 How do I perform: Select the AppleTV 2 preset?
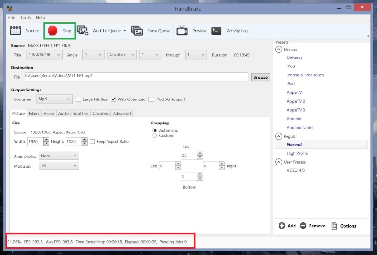pyautogui.click(x=296, y=101)
